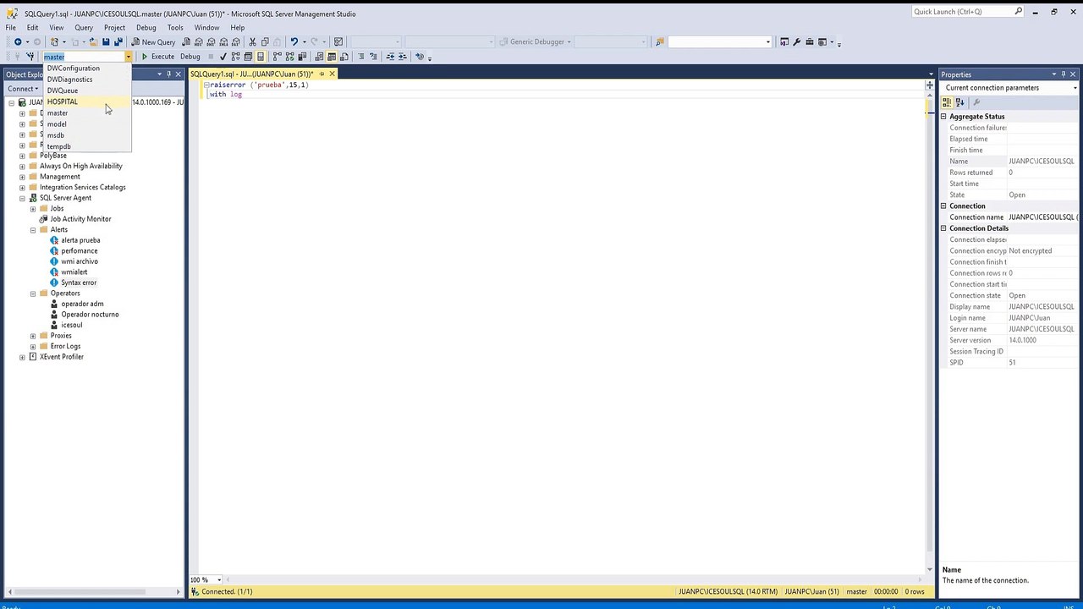Collapse the Operators folder
The width and height of the screenshot is (1083, 609).
[x=33, y=294]
